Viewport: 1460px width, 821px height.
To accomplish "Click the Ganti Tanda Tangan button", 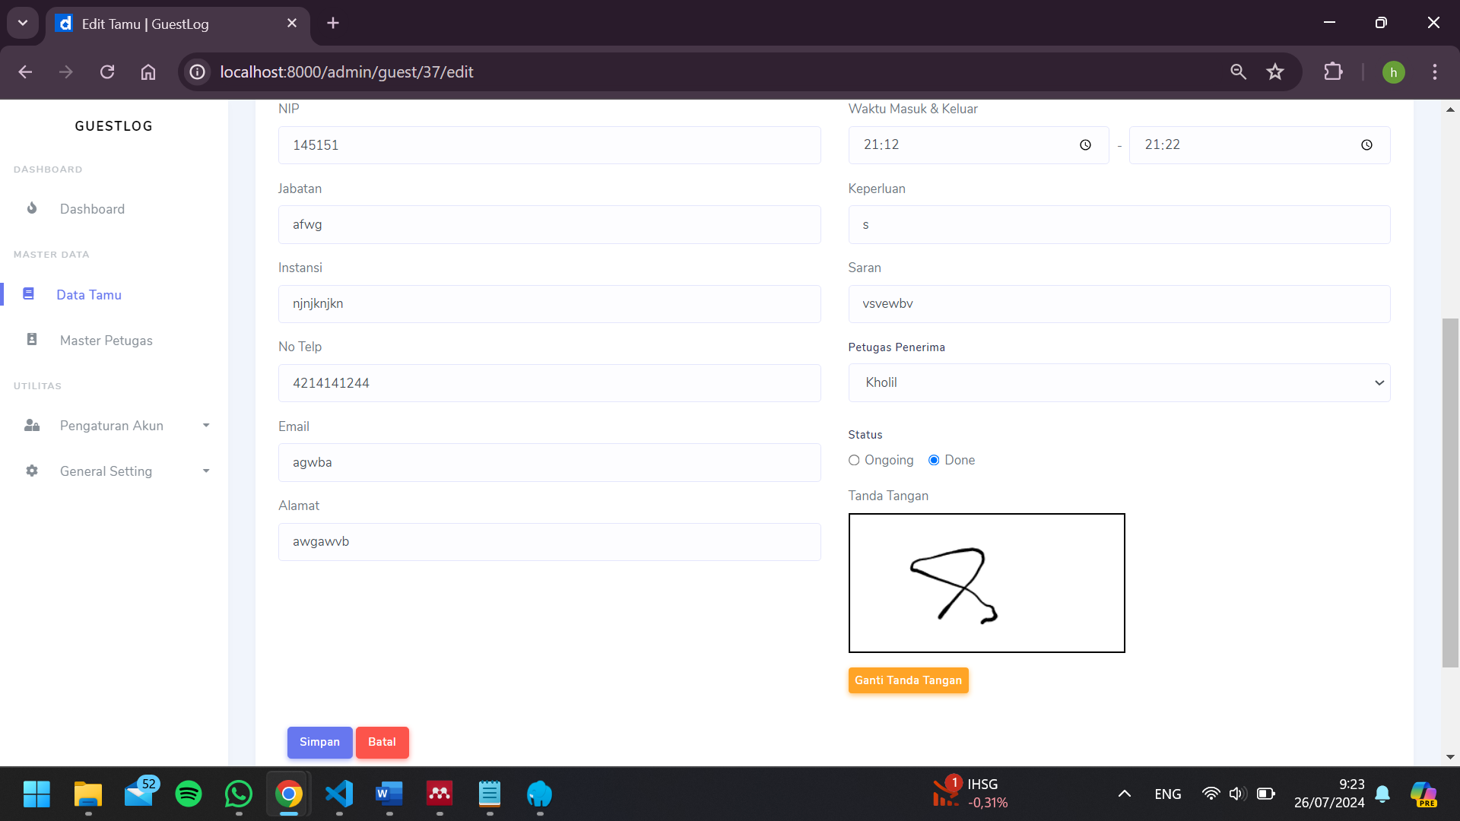I will point(908,680).
